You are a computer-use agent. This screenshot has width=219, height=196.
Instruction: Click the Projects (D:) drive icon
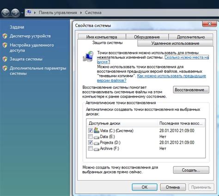pos(97,143)
